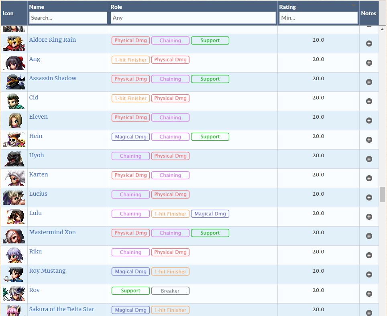Sort by Name column header

pos(37,7)
